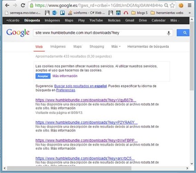The height and width of the screenshot is (173, 196).
Task: Open the blogs S bookmark folder
Action: [139, 13]
